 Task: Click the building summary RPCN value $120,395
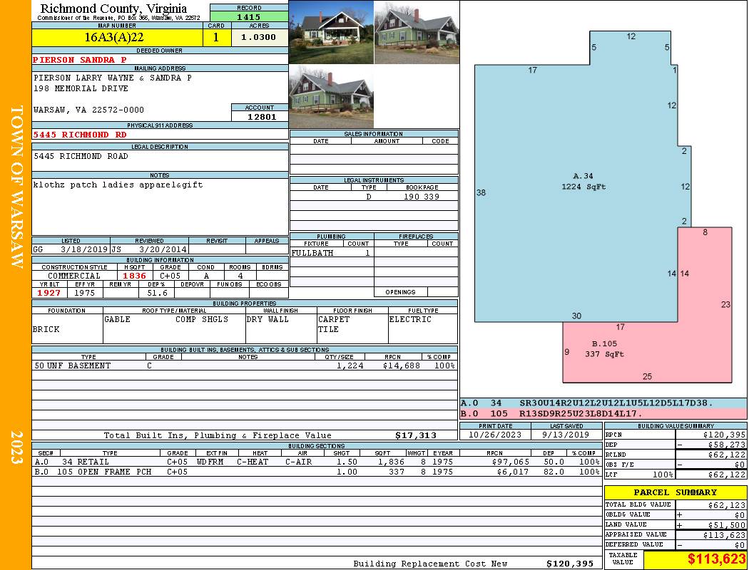724,435
